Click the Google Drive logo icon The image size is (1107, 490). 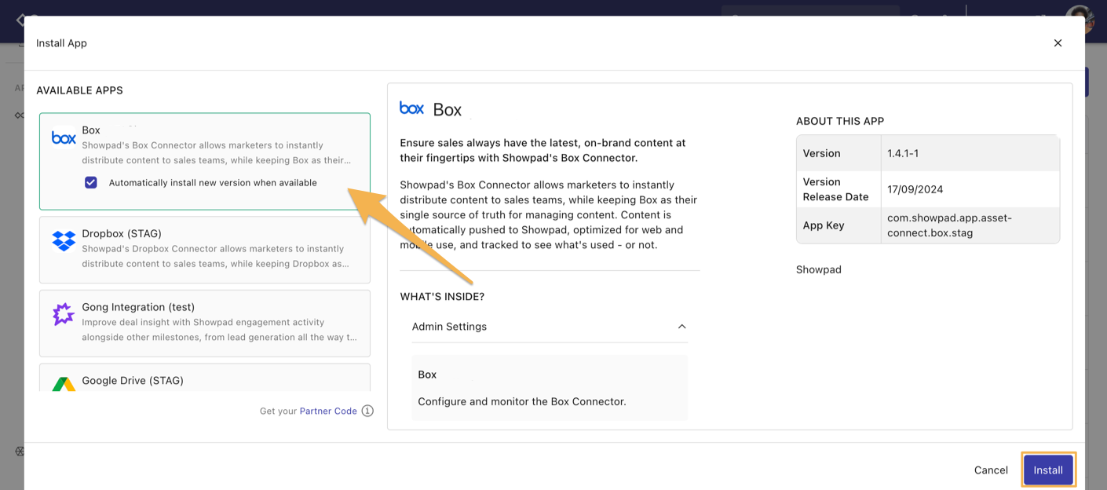click(x=64, y=384)
